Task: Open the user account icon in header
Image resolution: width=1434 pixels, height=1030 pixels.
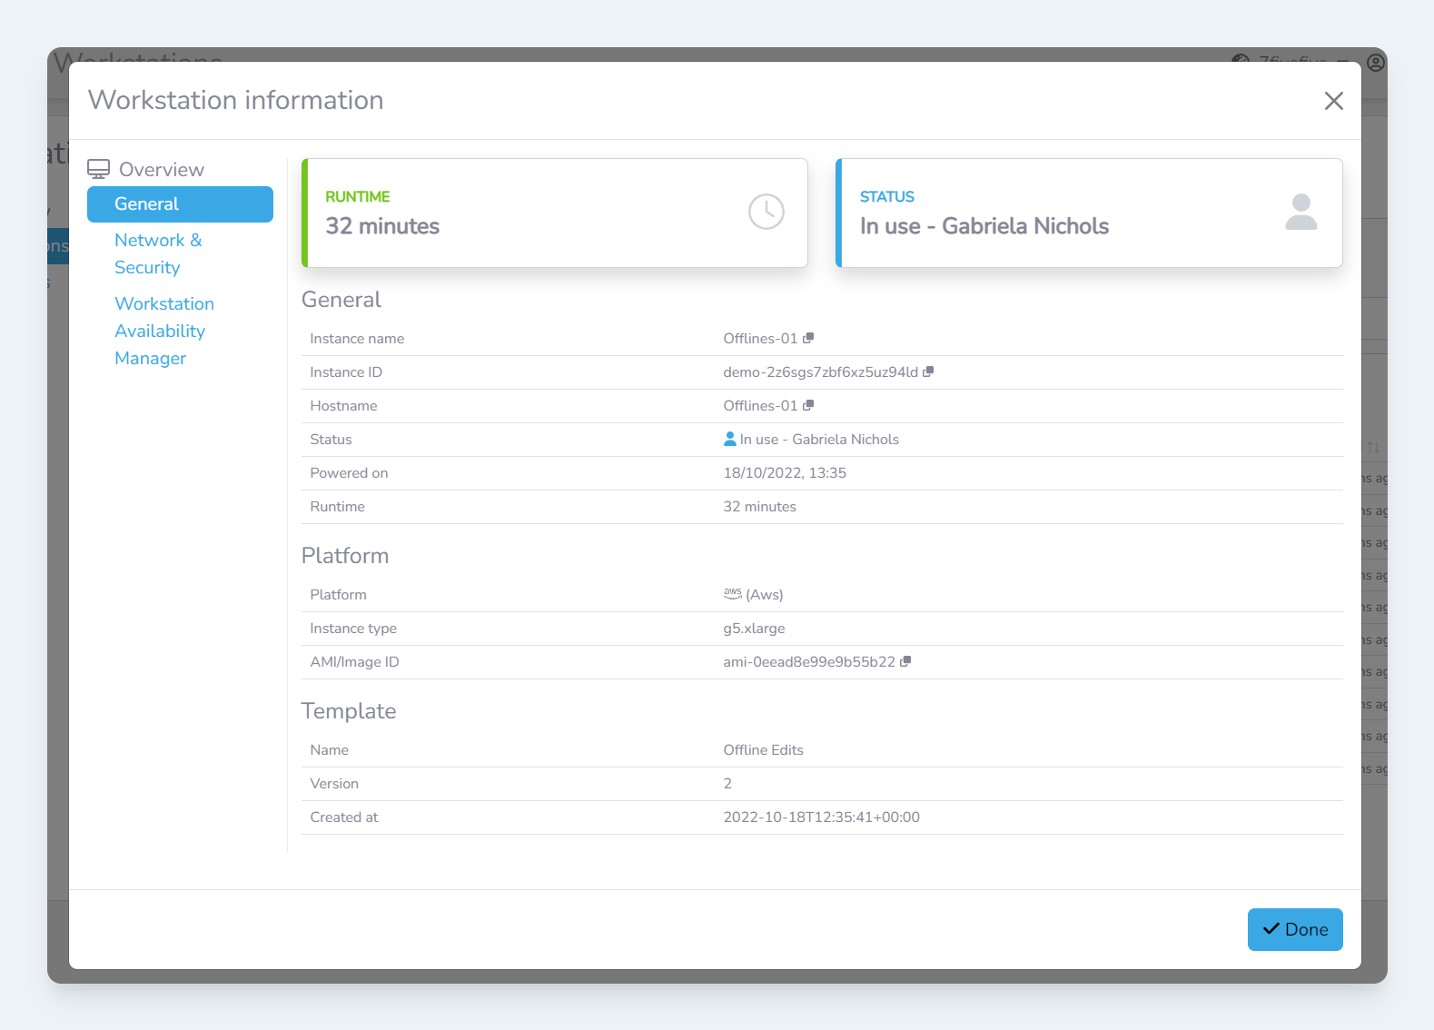Action: (1376, 63)
